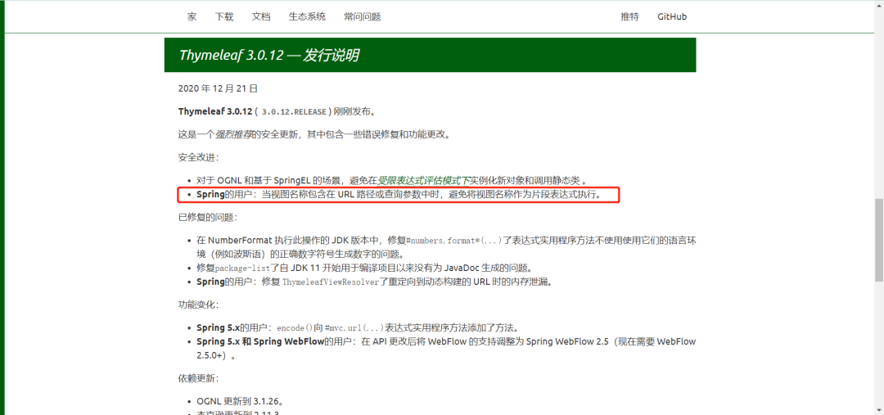This screenshot has width=884, height=415.
Task: Follow the 受限表达式评估模式下 green link
Action: (x=423, y=181)
